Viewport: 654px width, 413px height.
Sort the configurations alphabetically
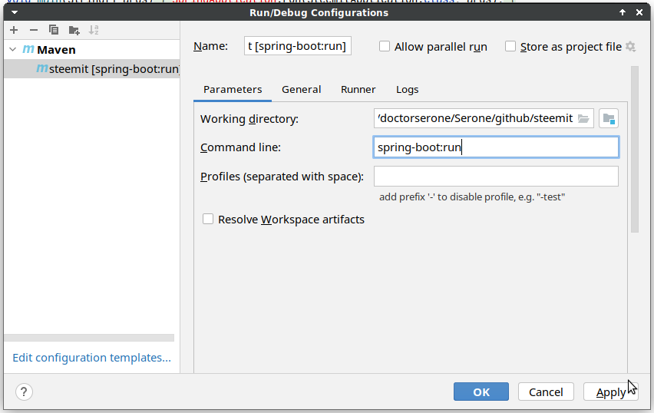pyautogui.click(x=94, y=30)
